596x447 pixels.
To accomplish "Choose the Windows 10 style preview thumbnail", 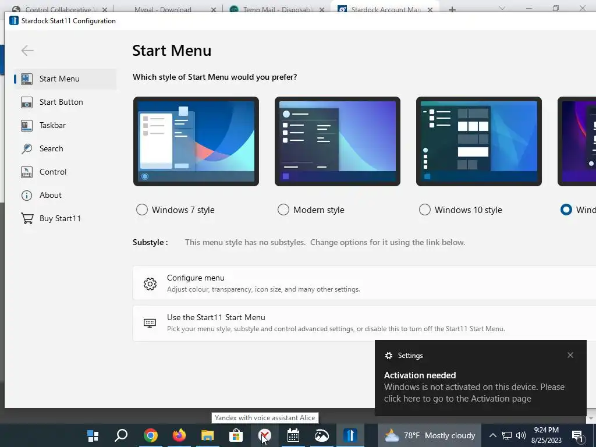I will pyautogui.click(x=479, y=141).
